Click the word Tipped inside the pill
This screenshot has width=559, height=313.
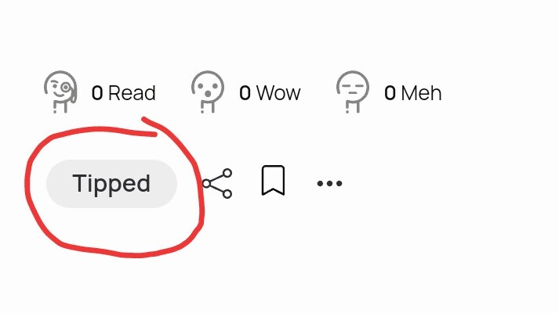[x=111, y=184]
